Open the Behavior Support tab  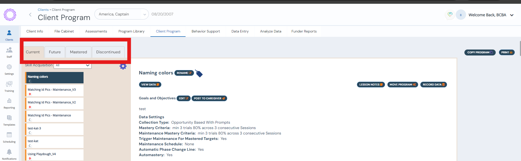click(x=206, y=31)
